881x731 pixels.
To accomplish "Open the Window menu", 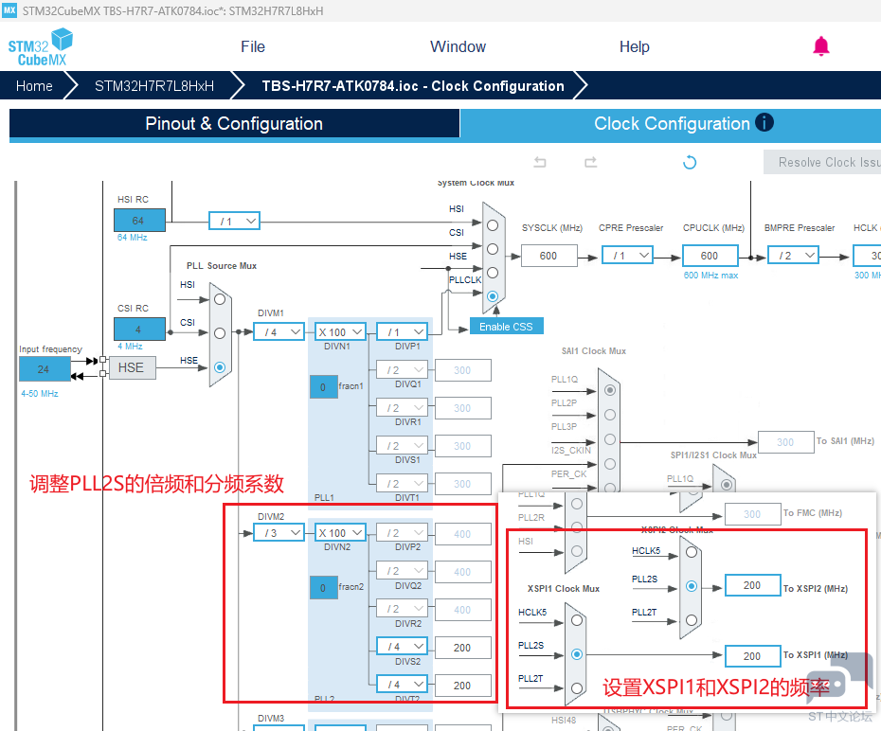I will [458, 46].
